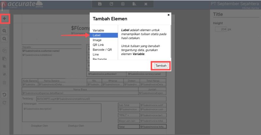Click the redo arrow in left sidebar

tap(5, 103)
